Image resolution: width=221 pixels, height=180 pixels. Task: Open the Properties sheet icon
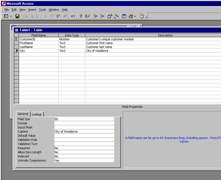(110, 16)
